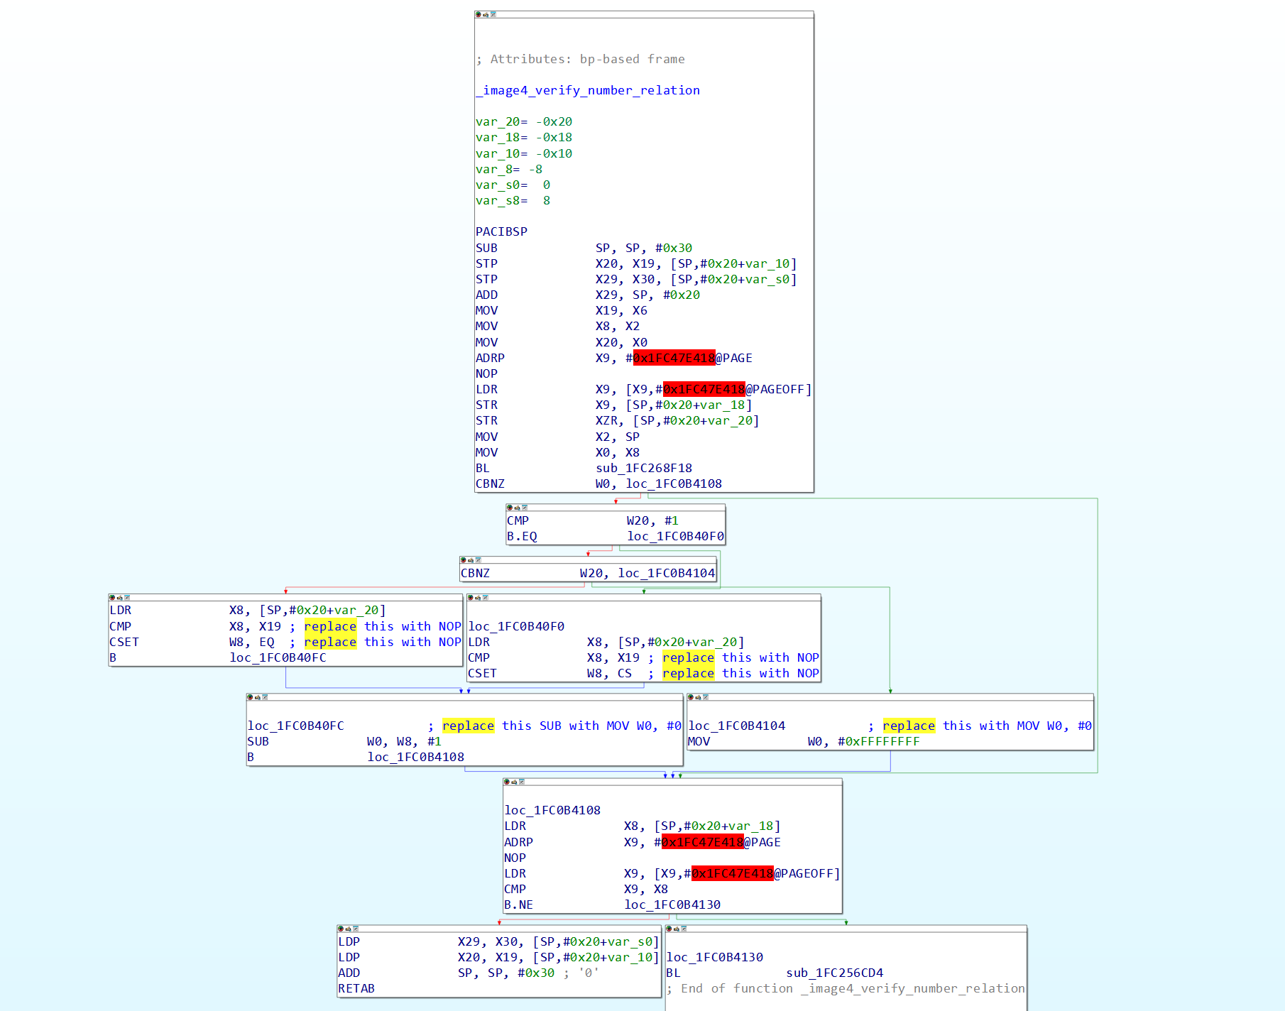1285x1011 pixels.
Task: Click the PACIBSP instruction
Action: [501, 231]
